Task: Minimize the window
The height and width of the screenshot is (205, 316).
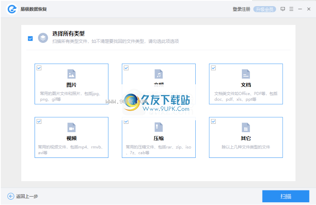Action: click(300, 9)
